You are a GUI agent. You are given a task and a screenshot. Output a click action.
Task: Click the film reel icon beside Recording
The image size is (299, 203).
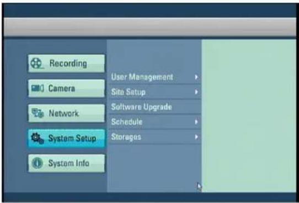point(36,63)
